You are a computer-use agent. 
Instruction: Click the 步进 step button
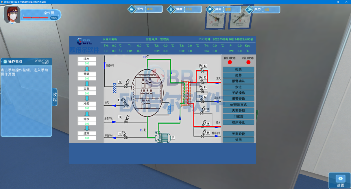point(239,87)
